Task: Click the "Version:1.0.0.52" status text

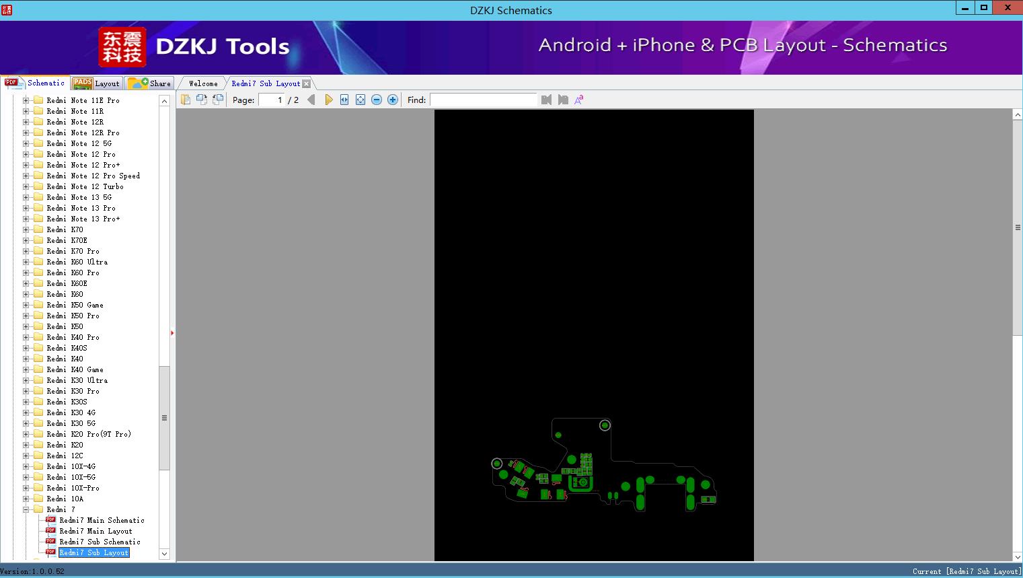Action: [32, 571]
